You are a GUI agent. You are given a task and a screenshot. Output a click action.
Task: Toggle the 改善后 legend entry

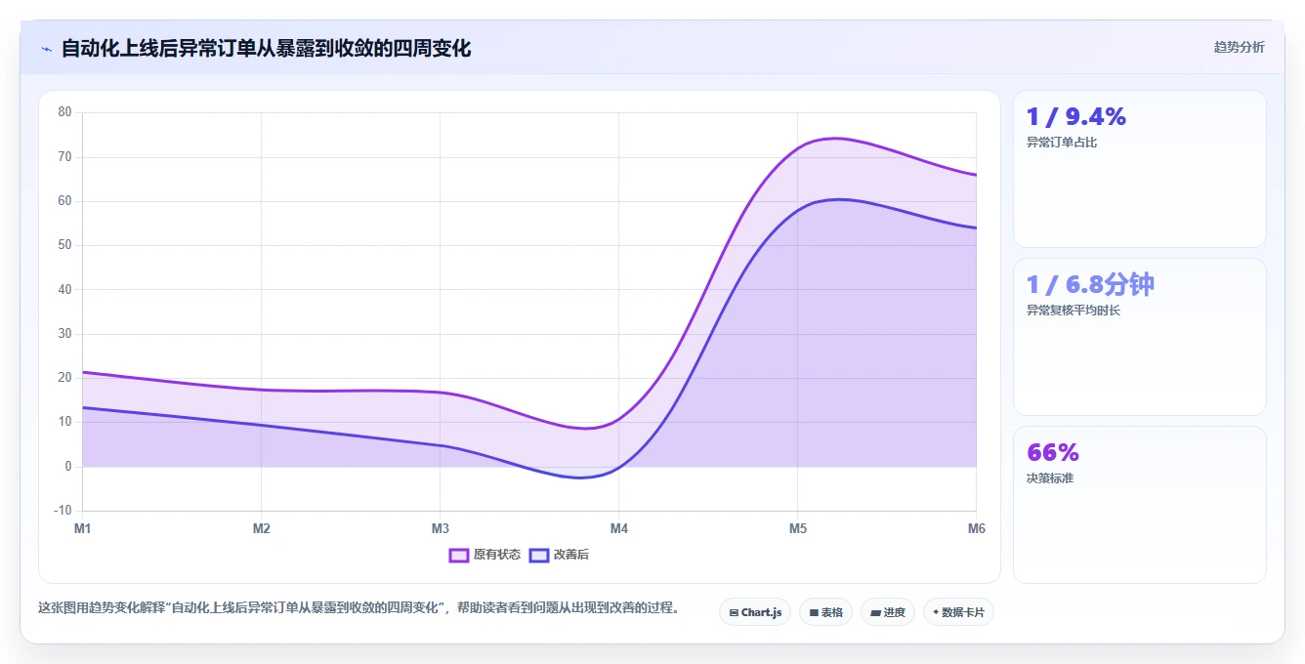tap(559, 555)
